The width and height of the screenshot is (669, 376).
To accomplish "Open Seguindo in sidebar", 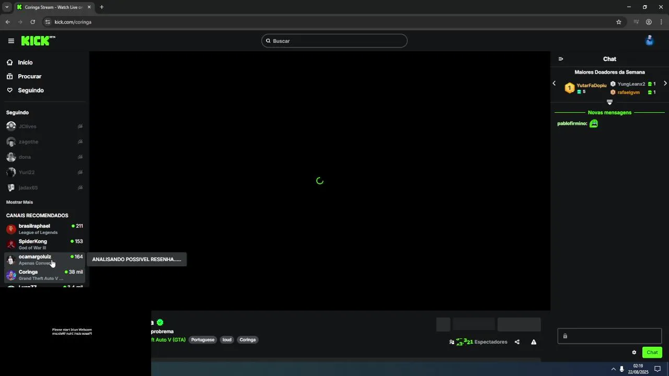I will coord(30,90).
